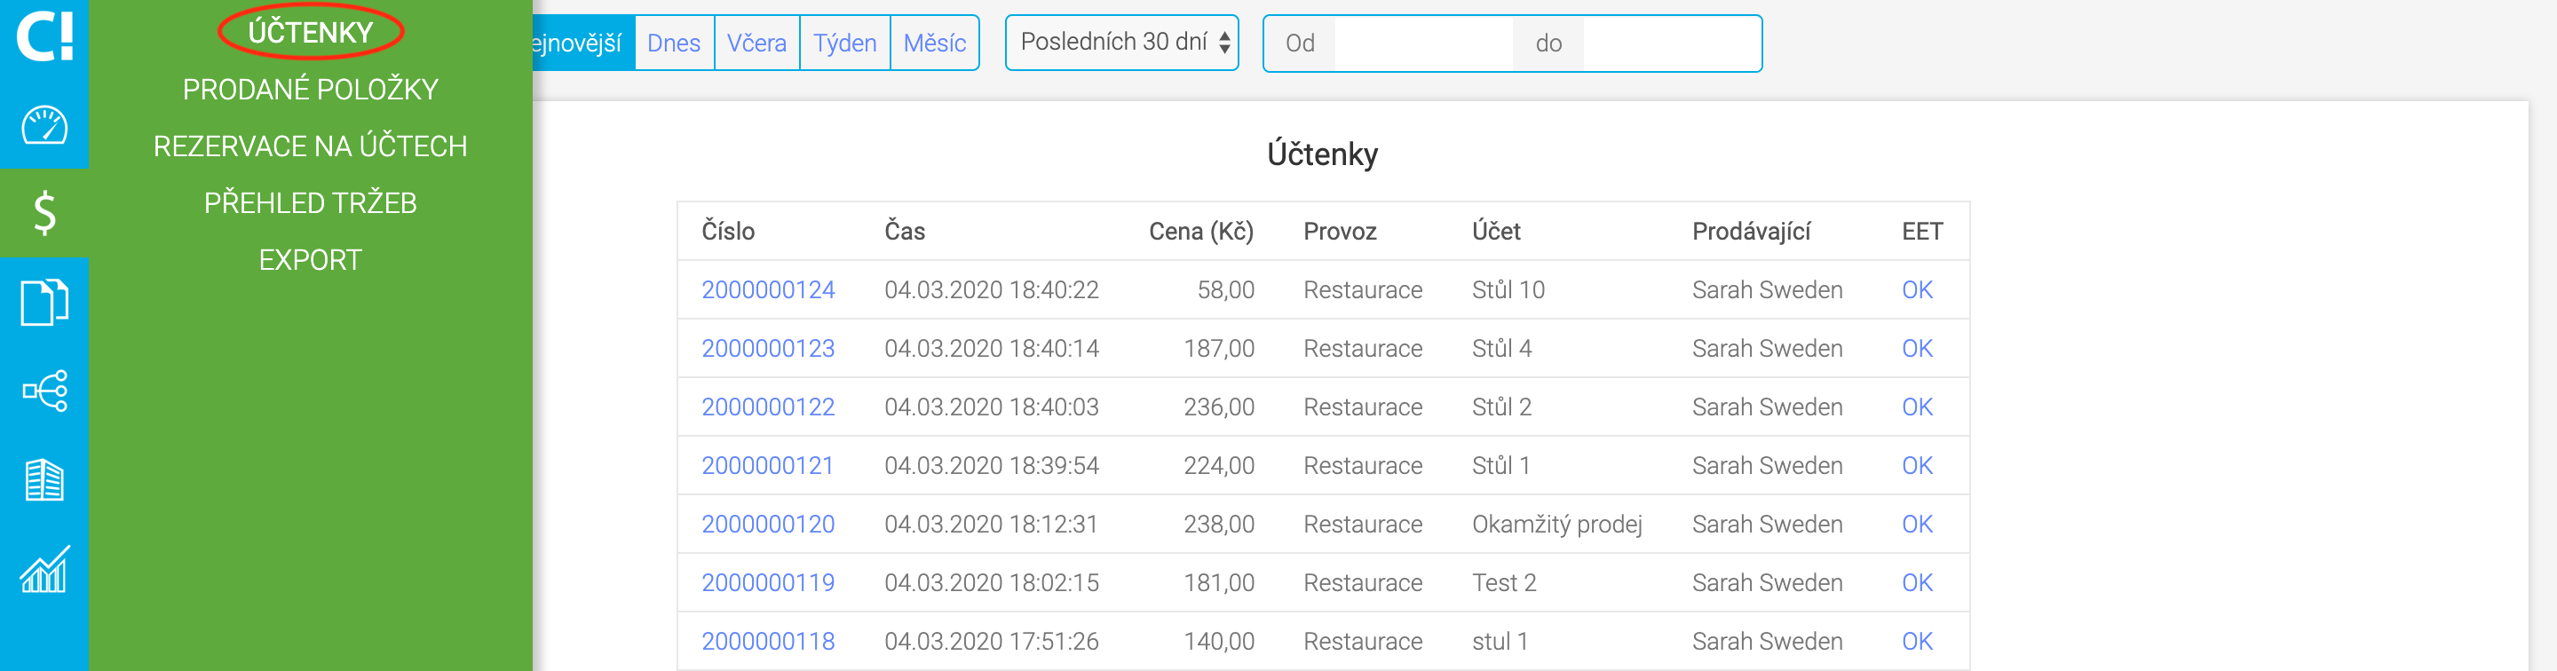Open the dashboard speedometer icon
Viewport: 2557px width, 671px height.
pyautogui.click(x=44, y=125)
